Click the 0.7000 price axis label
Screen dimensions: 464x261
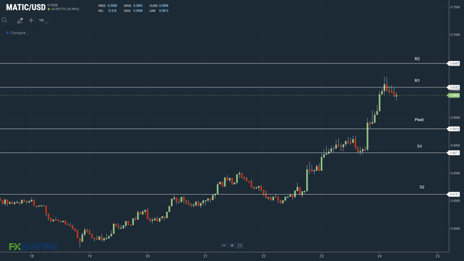tap(455, 34)
